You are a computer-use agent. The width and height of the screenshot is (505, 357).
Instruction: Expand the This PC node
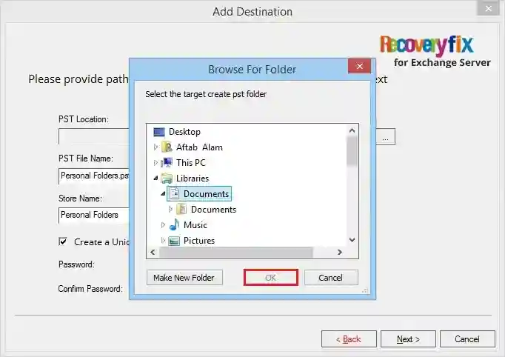[155, 163]
